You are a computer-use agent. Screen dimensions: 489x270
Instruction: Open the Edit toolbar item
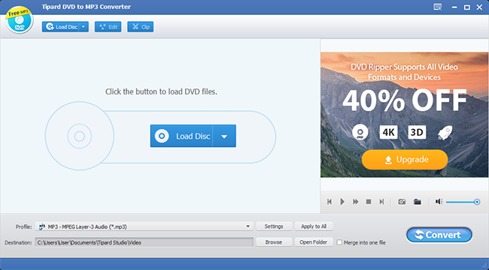point(108,27)
